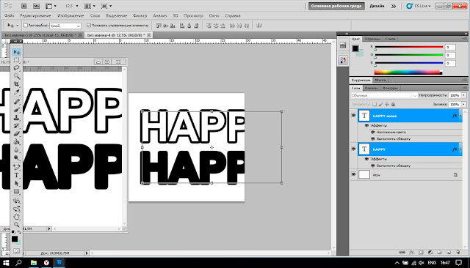Switch to the Образцы tab

[372, 39]
